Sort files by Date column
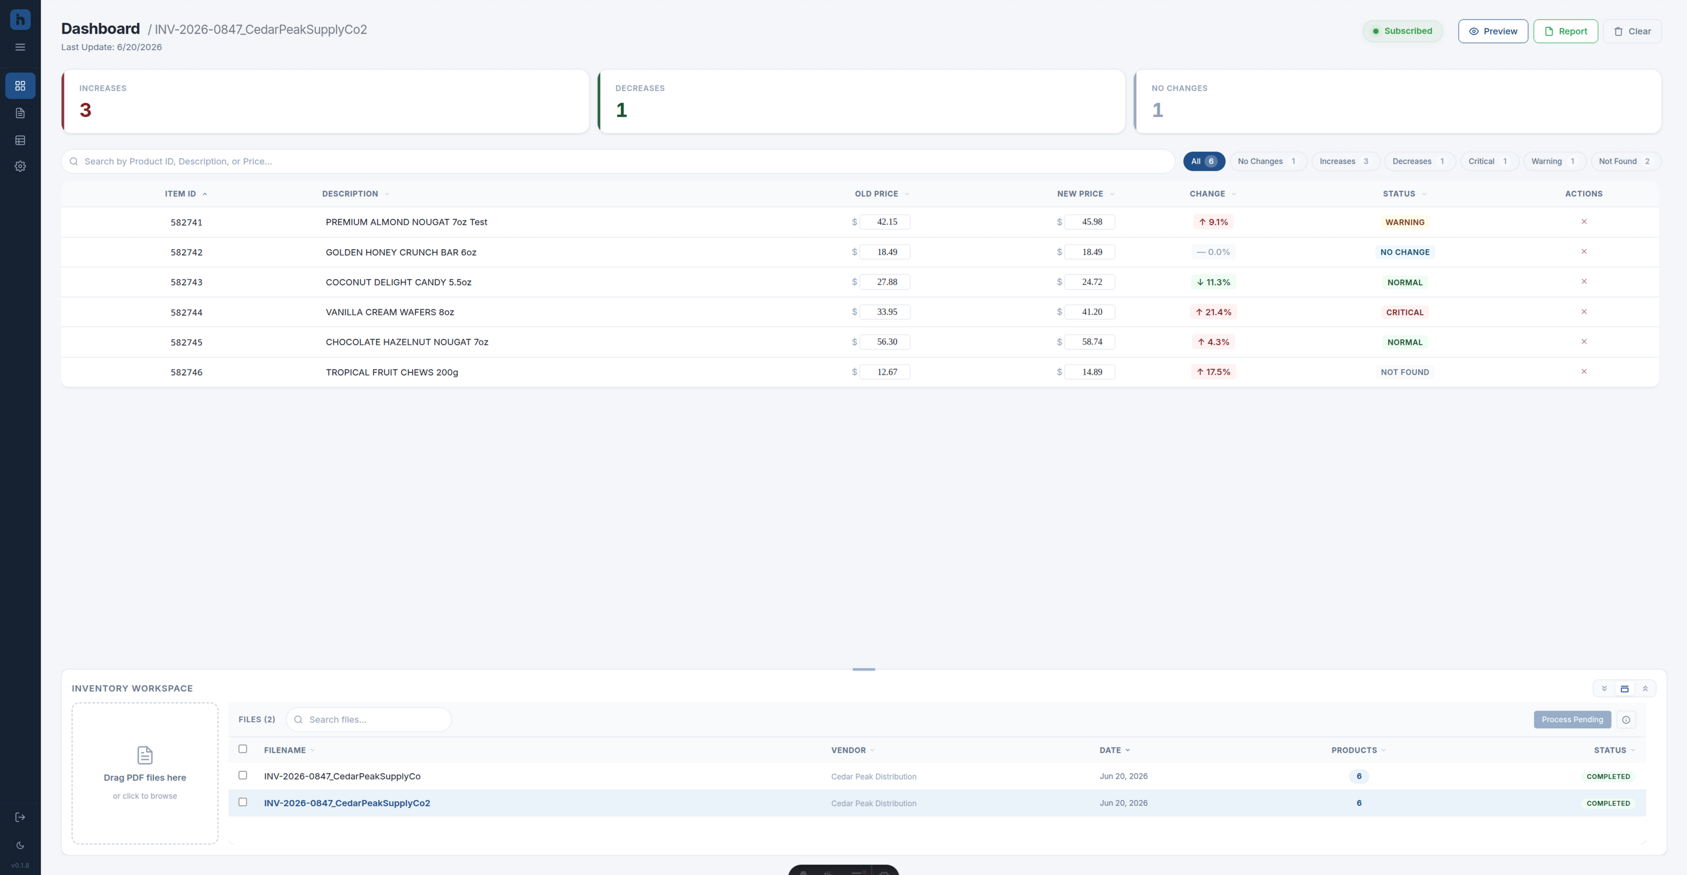This screenshot has height=875, width=1687. 1114,751
